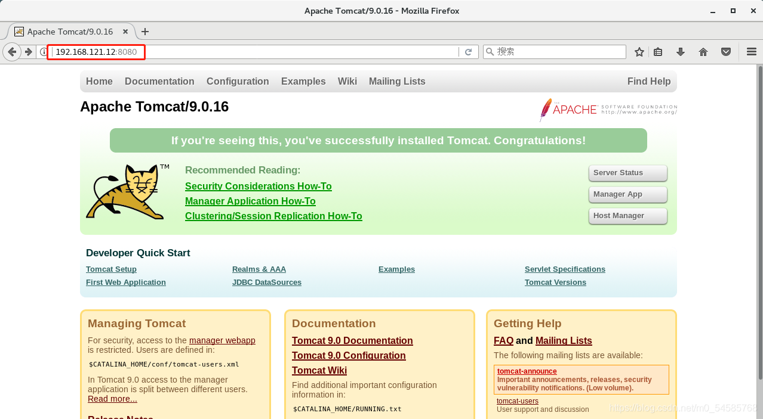Image resolution: width=763 pixels, height=419 pixels.
Task: Open the Tomcat Setup link
Action: tap(111, 269)
